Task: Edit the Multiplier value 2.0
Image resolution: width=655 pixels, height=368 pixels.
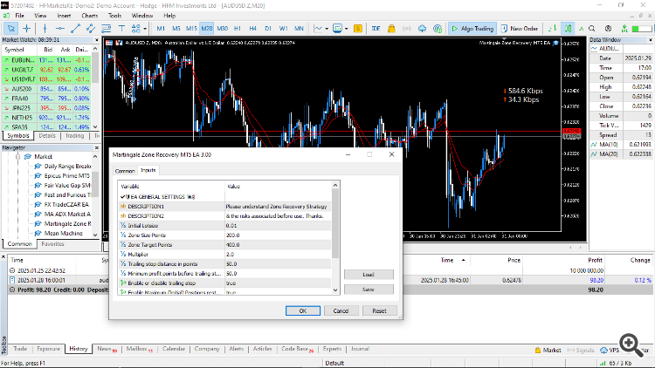Action: [x=278, y=254]
